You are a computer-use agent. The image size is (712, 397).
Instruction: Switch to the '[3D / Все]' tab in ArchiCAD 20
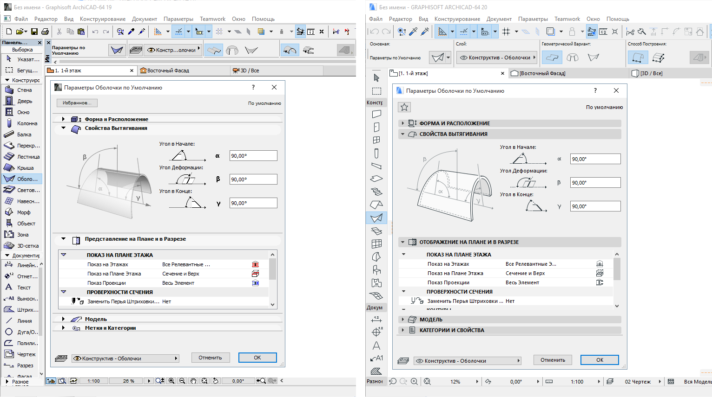(x=670, y=73)
